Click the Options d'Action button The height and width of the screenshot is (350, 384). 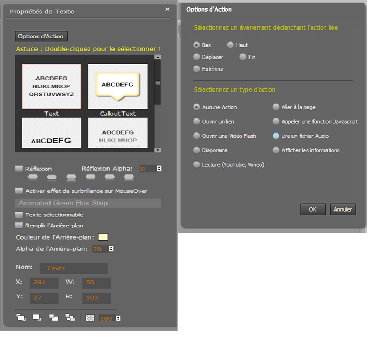pos(41,36)
